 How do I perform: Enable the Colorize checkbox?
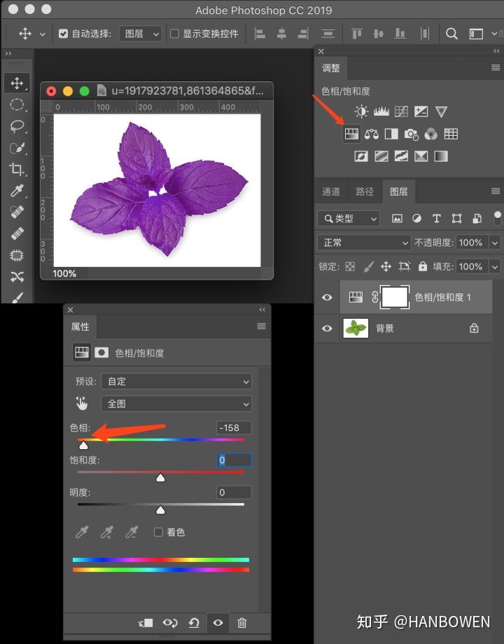click(x=158, y=533)
